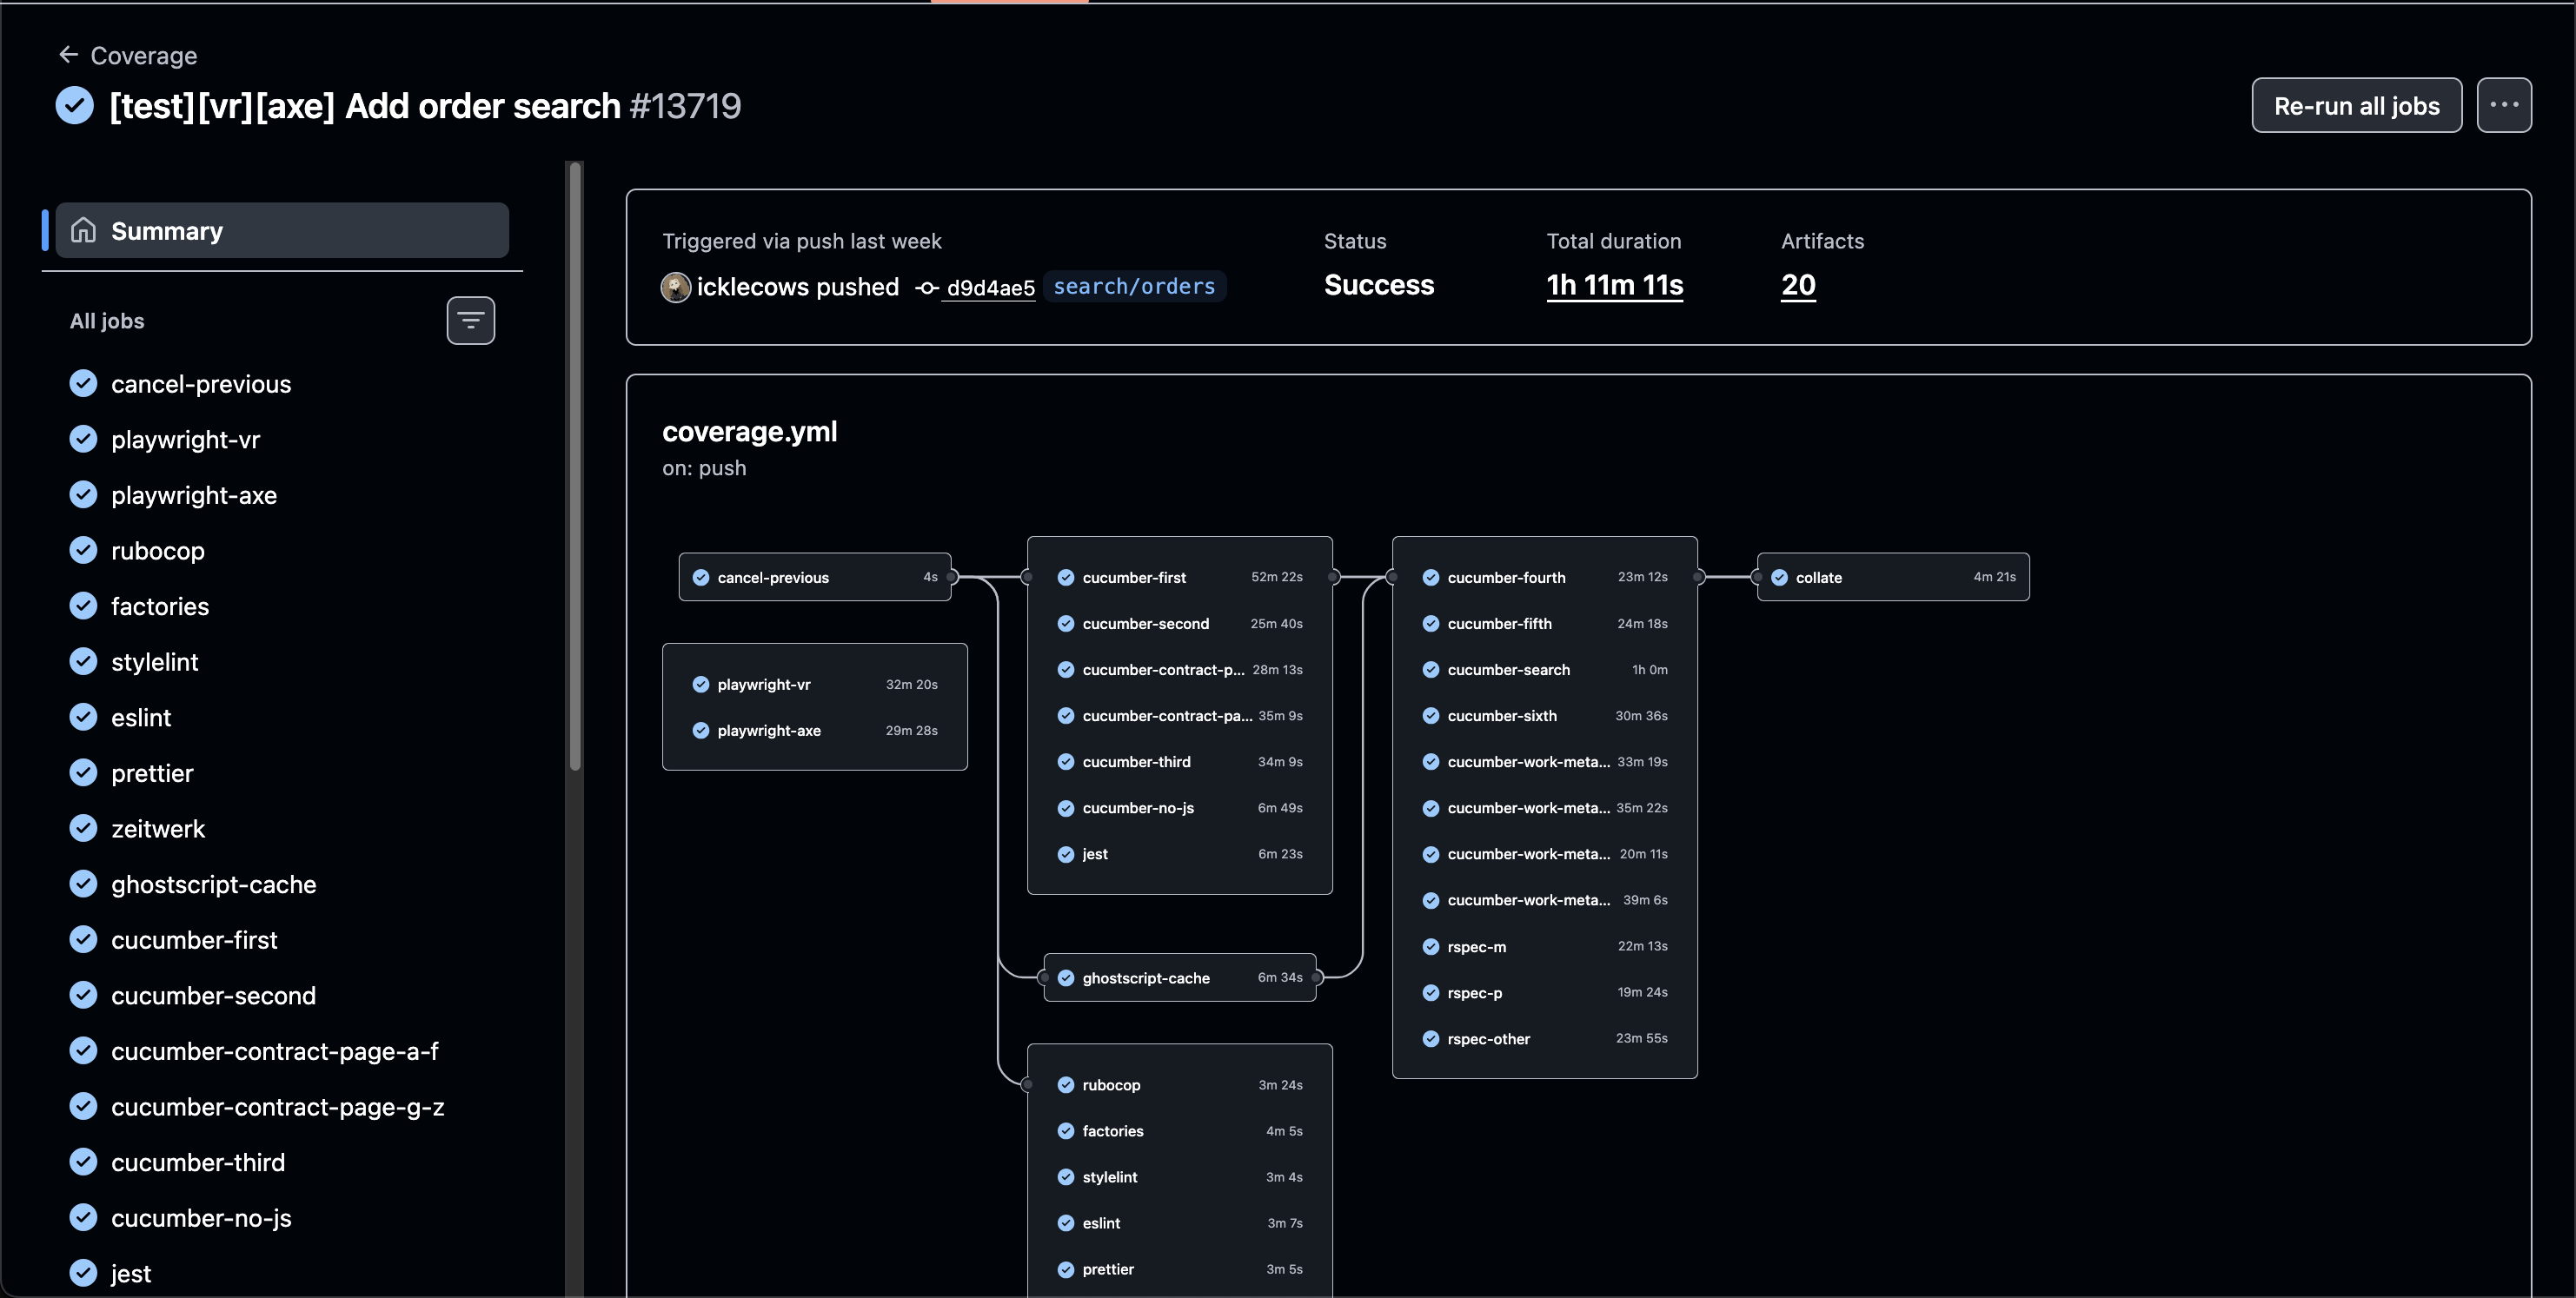This screenshot has width=2576, height=1298.
Task: Click the filter icon next to All jobs
Action: tap(470, 320)
